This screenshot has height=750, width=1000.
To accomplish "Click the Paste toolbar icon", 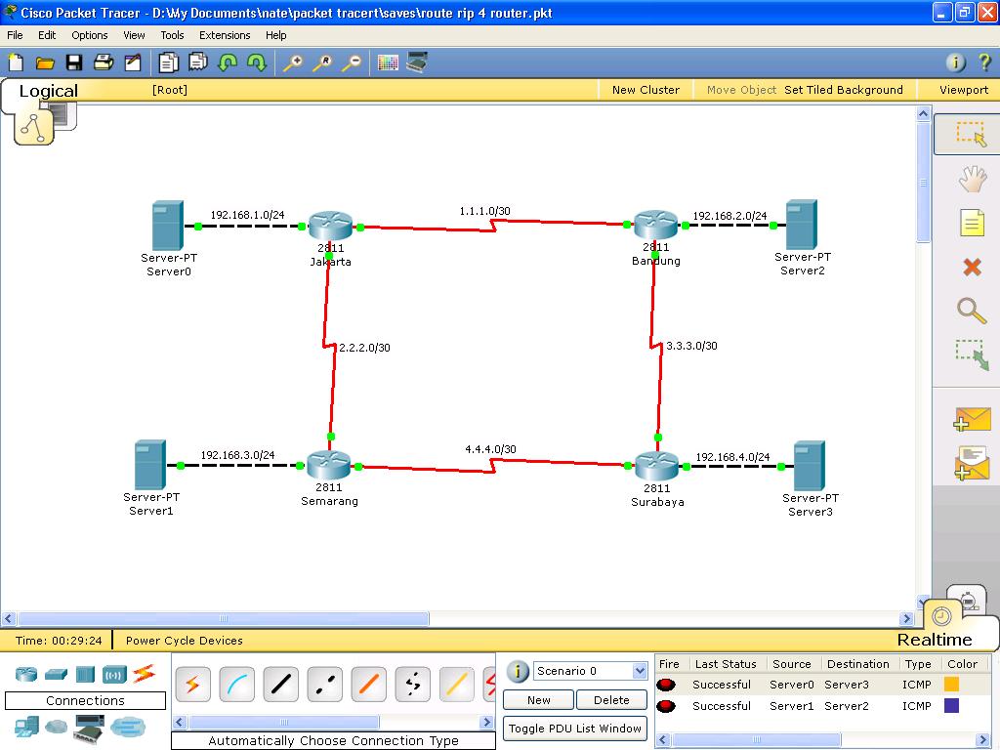I will (x=198, y=62).
